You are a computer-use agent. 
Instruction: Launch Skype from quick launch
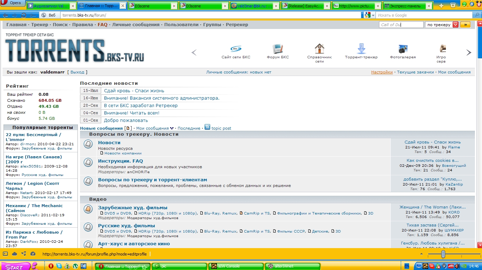(x=59, y=266)
